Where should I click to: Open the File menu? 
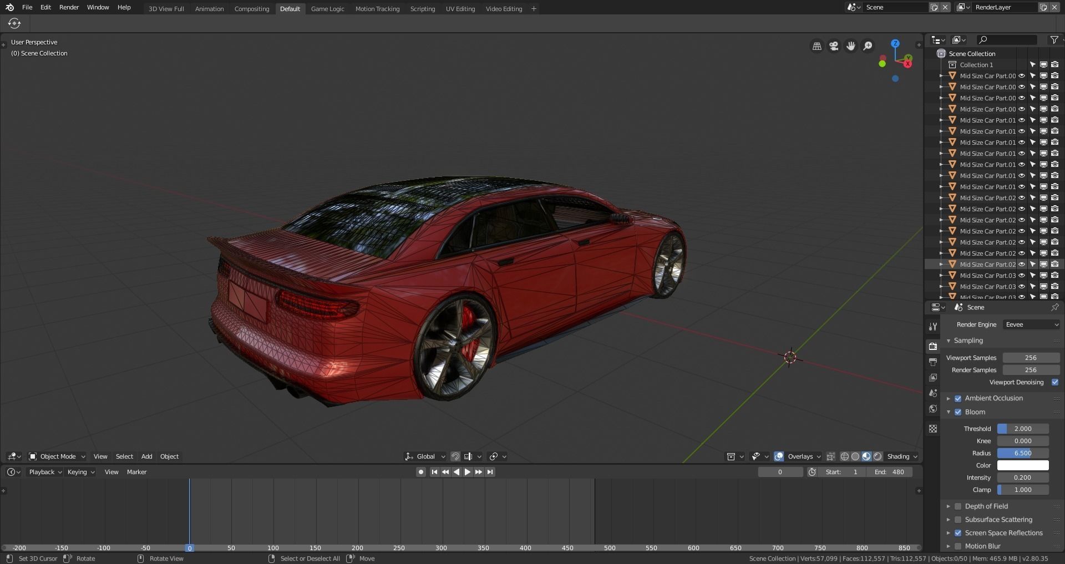27,7
